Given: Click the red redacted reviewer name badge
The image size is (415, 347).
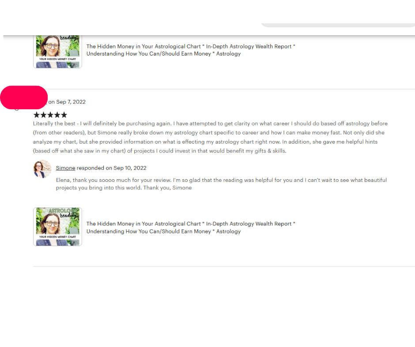Looking at the screenshot, I should click(24, 97).
